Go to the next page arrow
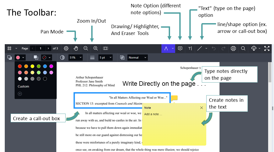Image resolution: width=274 pixels, height=152 pixels. (x=48, y=48)
